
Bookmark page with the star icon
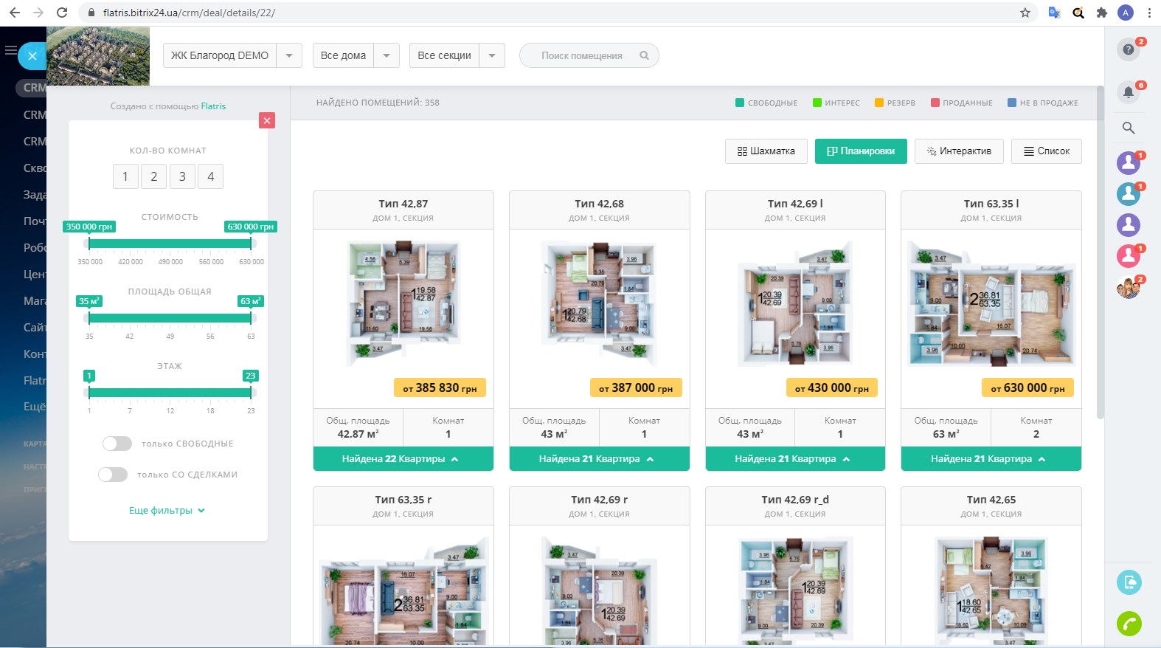coord(1025,13)
